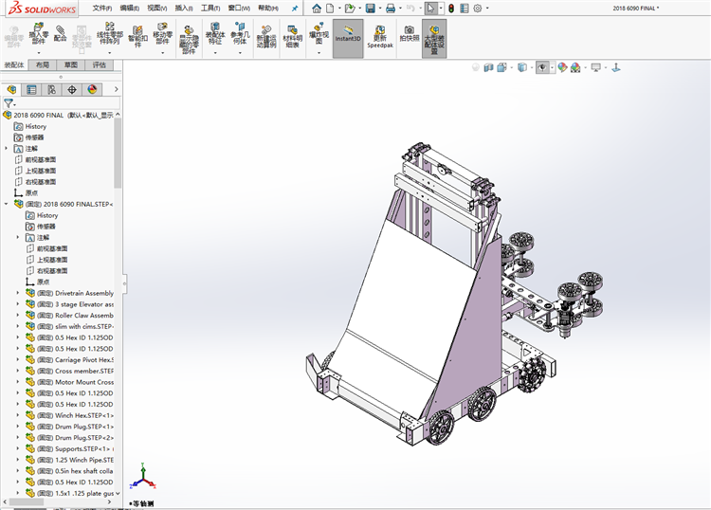Open dropdown under 移动零部件
Viewport: 711px width, 510px height.
click(162, 52)
